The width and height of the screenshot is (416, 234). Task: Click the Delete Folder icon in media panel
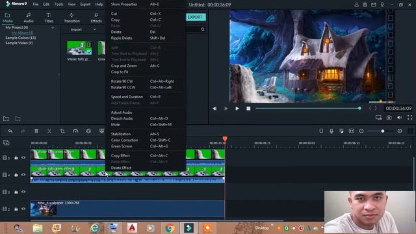coord(18,119)
